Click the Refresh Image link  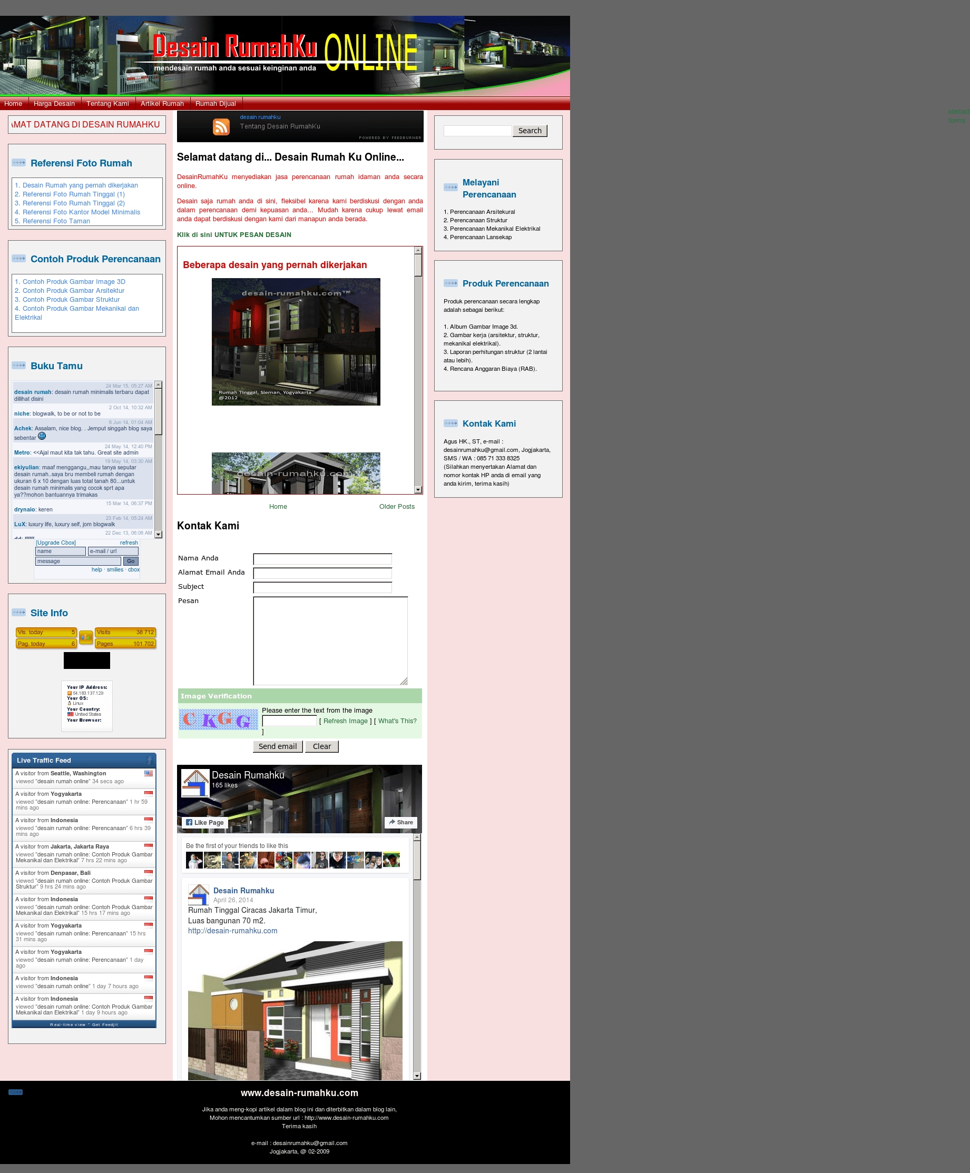(345, 722)
